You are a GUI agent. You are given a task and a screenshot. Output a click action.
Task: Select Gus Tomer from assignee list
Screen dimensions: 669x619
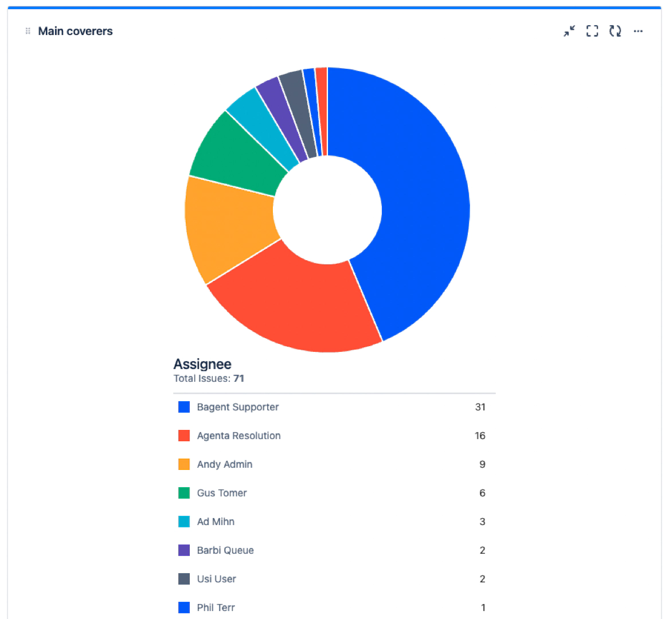click(x=222, y=493)
